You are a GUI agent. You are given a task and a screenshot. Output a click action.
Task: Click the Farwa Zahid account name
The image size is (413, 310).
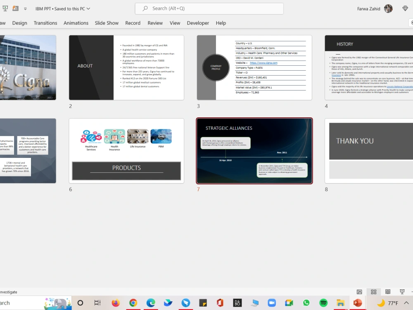click(368, 8)
